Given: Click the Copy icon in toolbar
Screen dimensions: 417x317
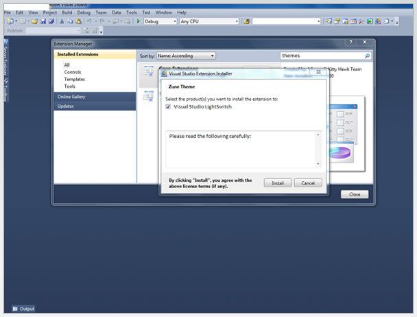Looking at the screenshot, I should (x=70, y=21).
